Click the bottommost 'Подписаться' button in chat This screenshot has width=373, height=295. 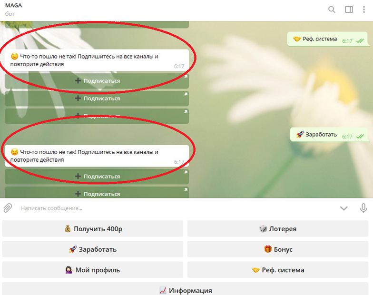tap(97, 193)
